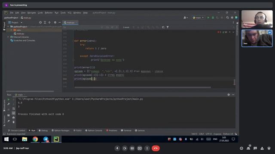This screenshot has height=154, width=275.
Task: Open user account dropdown in toolbar
Action: tap(186, 18)
